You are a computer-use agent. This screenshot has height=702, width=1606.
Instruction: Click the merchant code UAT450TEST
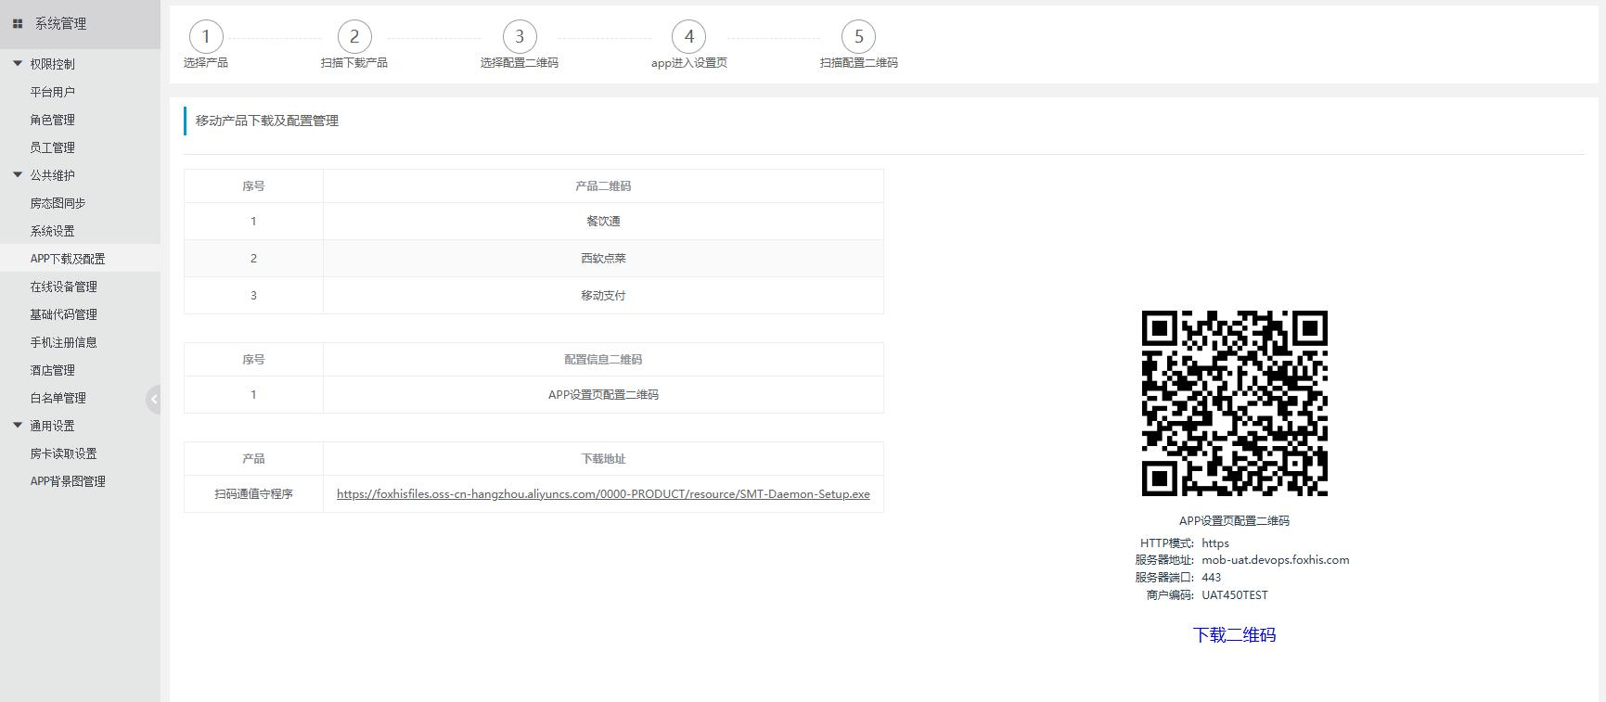1235,595
